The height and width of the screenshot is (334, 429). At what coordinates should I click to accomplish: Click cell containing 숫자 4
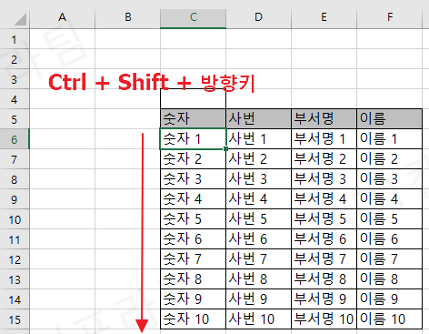(x=193, y=199)
